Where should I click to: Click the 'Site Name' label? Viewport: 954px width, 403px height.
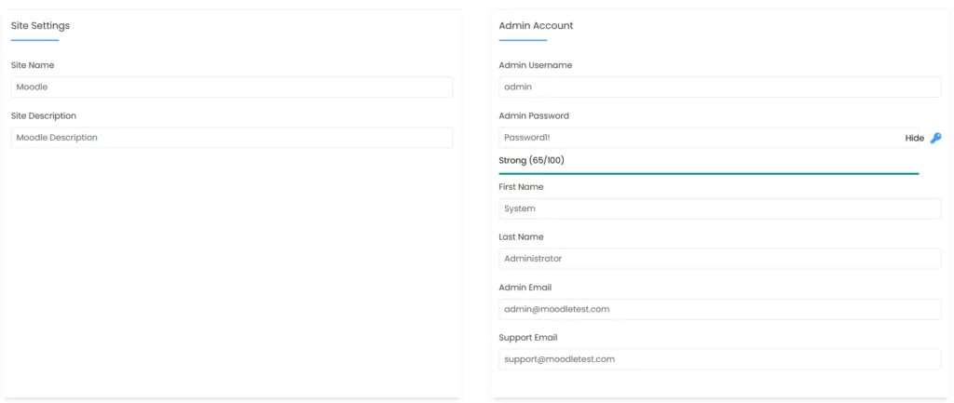33,65
